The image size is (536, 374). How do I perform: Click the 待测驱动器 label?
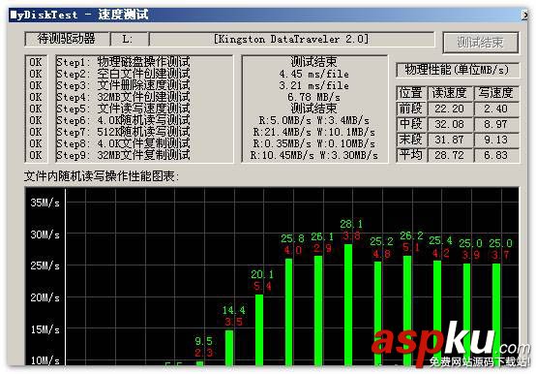click(67, 39)
